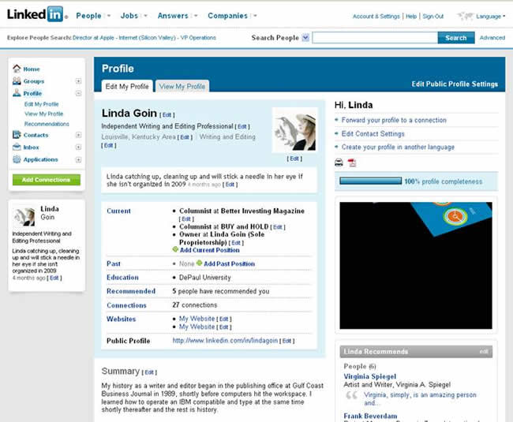Edit the Louisville, Kentucky Area location
The height and width of the screenshot is (422, 513).
pos(185,137)
